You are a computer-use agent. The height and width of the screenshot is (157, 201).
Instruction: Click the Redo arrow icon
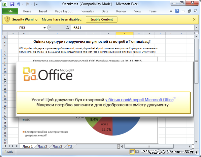[x=27, y=4]
